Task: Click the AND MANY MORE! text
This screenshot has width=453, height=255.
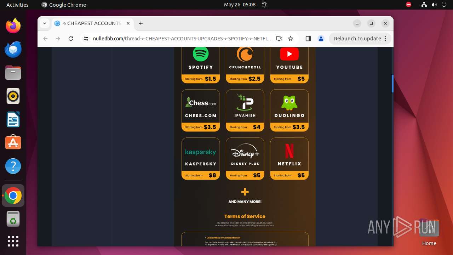Action: point(245,202)
